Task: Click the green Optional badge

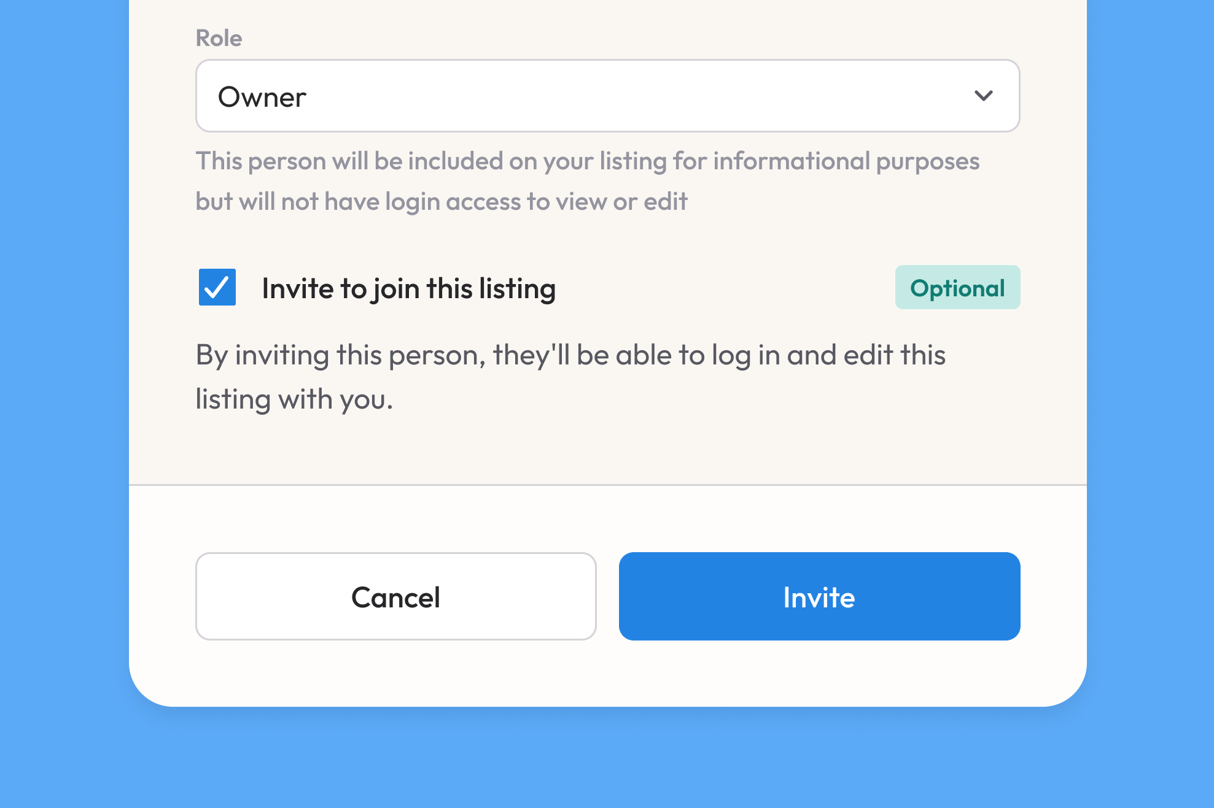Action: (x=957, y=287)
